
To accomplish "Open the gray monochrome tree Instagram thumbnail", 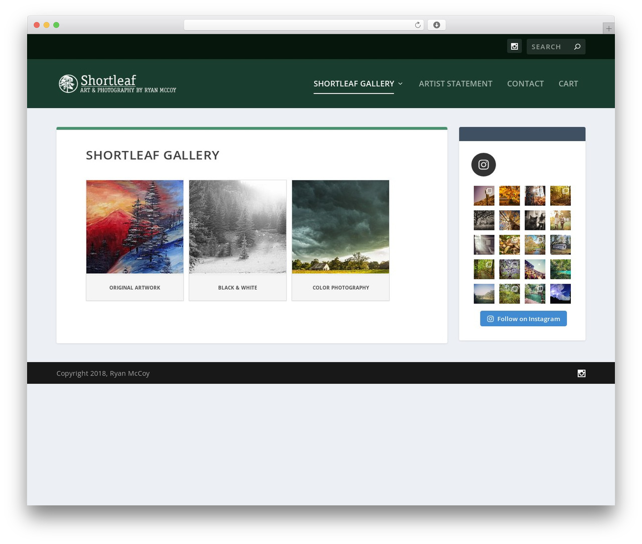I will coord(484,220).
